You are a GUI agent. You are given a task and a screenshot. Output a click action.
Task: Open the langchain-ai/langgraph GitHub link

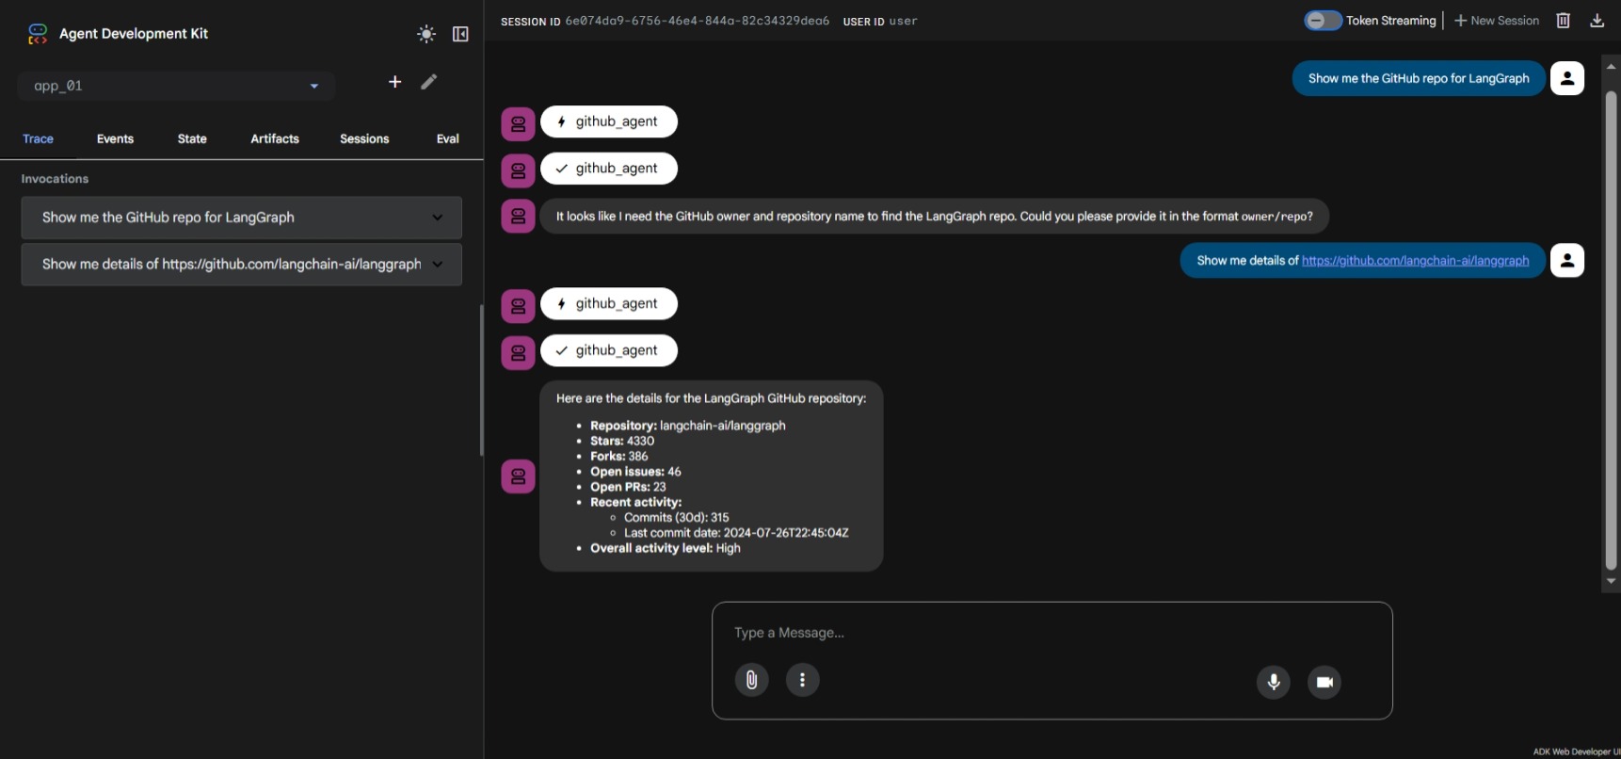pos(1415,261)
